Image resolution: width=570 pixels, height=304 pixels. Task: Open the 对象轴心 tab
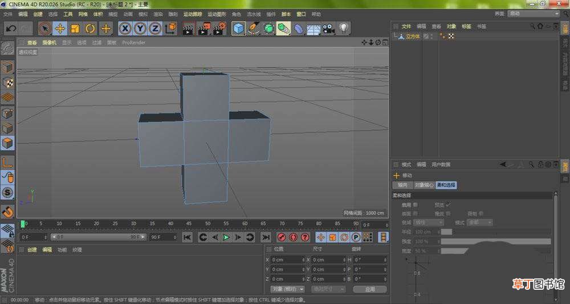pyautogui.click(x=424, y=185)
